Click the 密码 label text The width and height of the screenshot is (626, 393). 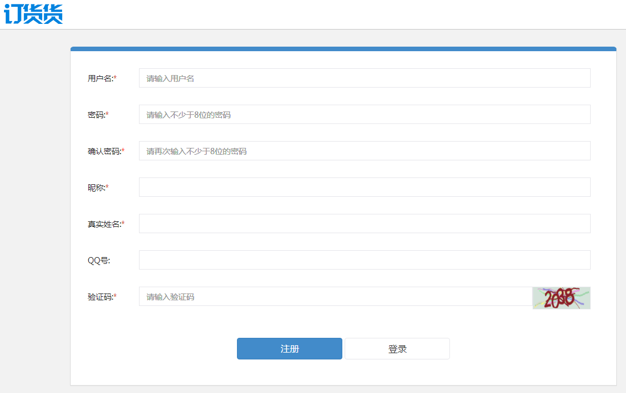tap(96, 115)
